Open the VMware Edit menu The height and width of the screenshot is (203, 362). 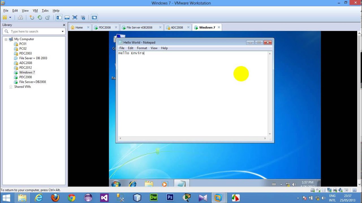pyautogui.click(x=15, y=10)
